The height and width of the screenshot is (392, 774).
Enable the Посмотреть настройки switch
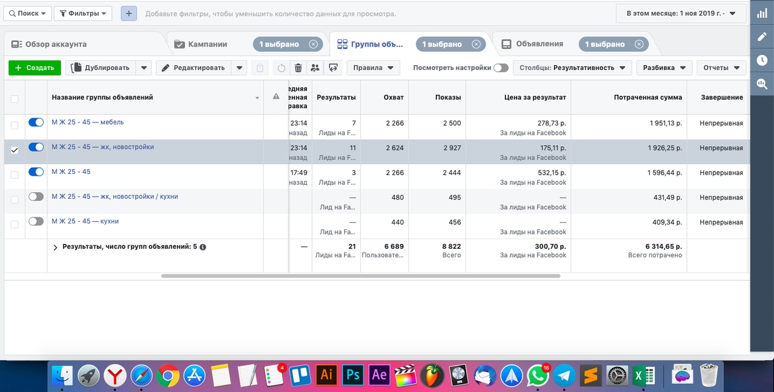click(x=501, y=68)
